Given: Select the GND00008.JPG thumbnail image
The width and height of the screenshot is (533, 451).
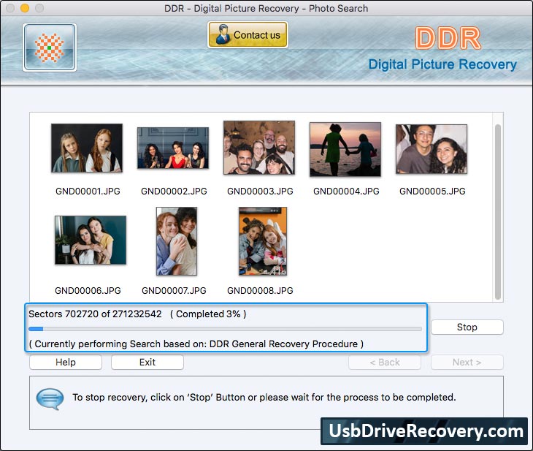Looking at the screenshot, I should [x=263, y=241].
